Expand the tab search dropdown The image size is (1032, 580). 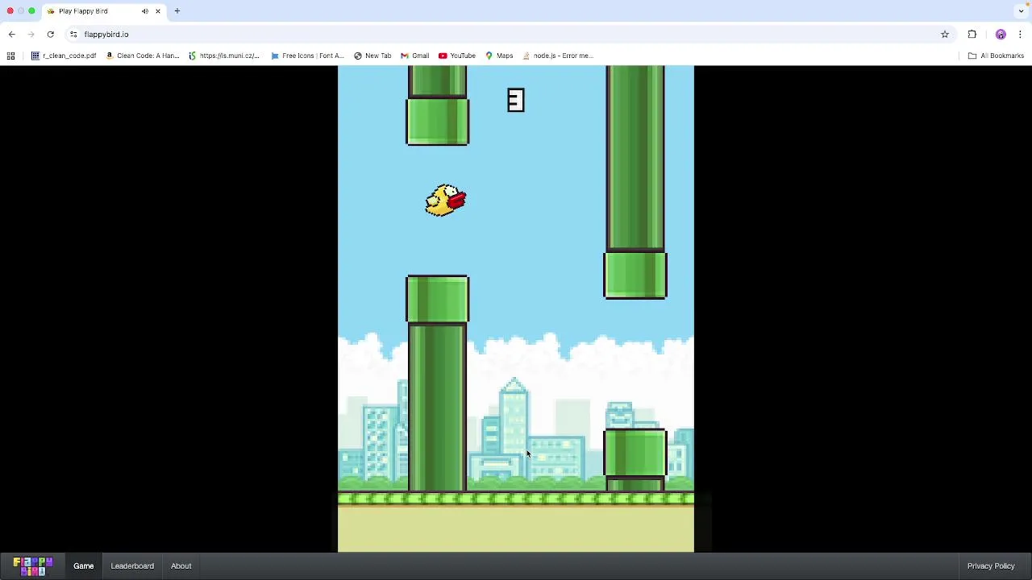pyautogui.click(x=1021, y=11)
